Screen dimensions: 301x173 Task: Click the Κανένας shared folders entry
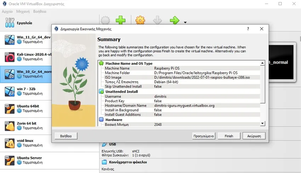[108, 169]
